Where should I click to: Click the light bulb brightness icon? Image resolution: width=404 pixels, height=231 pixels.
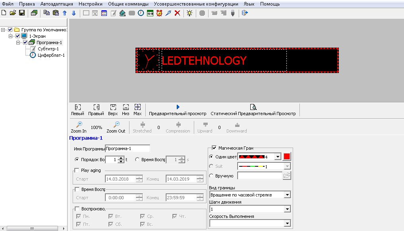click(189, 13)
